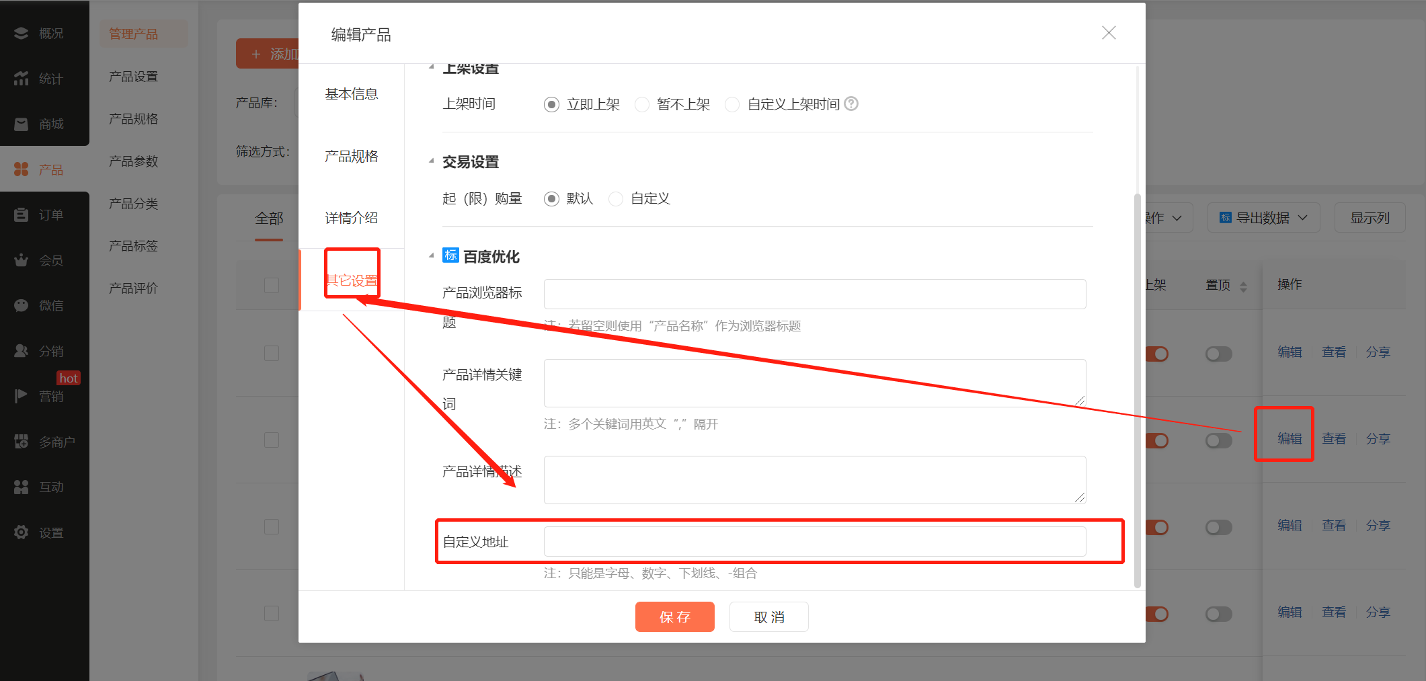
Task: Open 管理产品 submenu item
Action: [x=144, y=34]
